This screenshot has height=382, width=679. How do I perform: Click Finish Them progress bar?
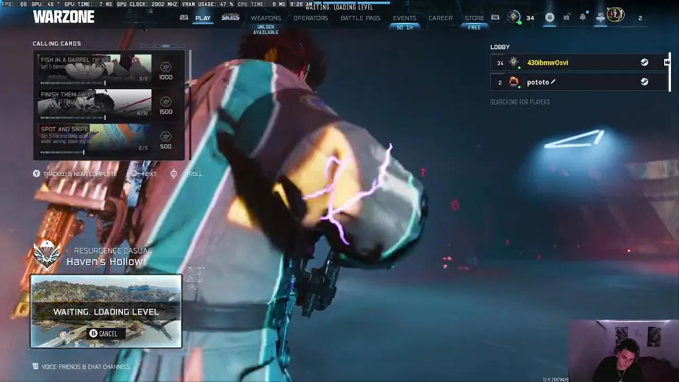(73, 118)
